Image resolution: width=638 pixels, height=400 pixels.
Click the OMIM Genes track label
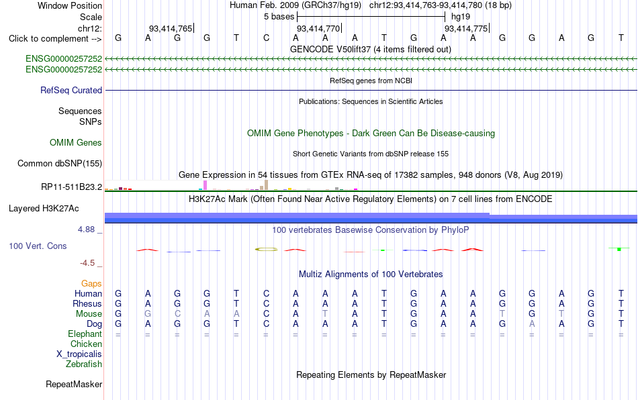point(76,143)
